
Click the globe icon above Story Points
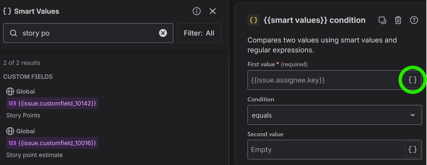tap(10, 91)
